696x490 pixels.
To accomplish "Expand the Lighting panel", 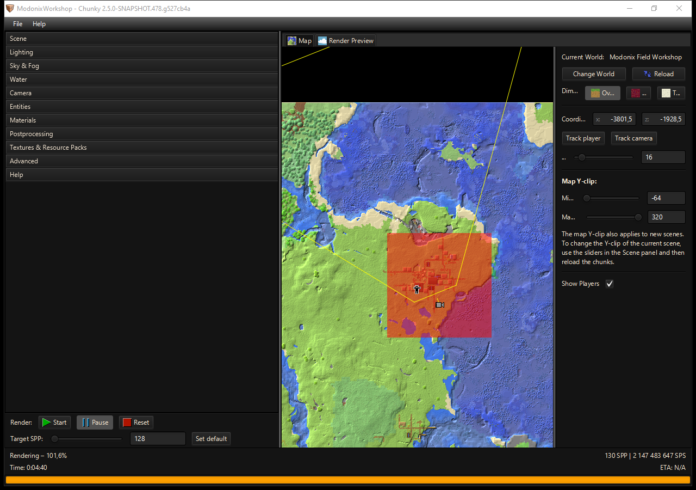I will [141, 52].
